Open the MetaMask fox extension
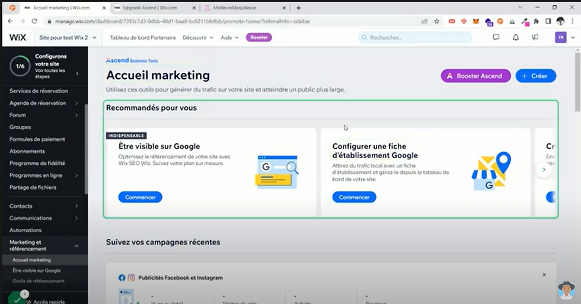Screen dimensions: 581x304 click(475, 21)
